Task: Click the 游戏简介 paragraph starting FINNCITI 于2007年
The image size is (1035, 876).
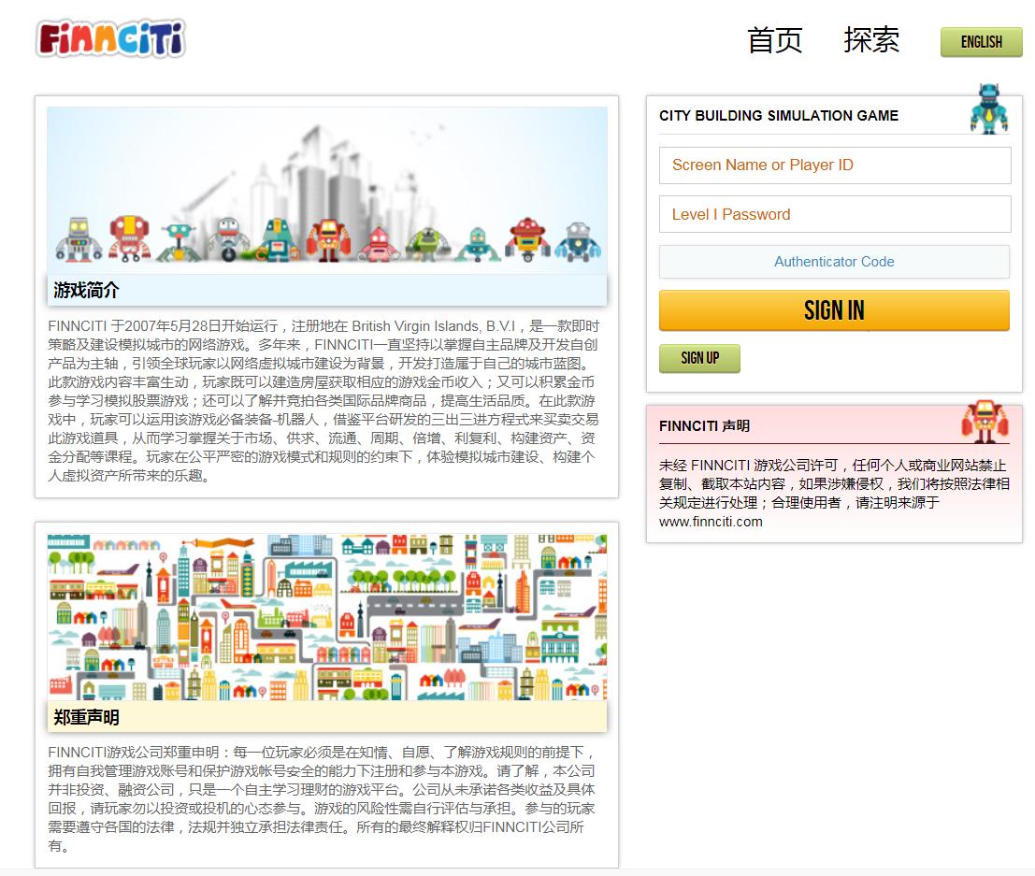Action: (323, 401)
